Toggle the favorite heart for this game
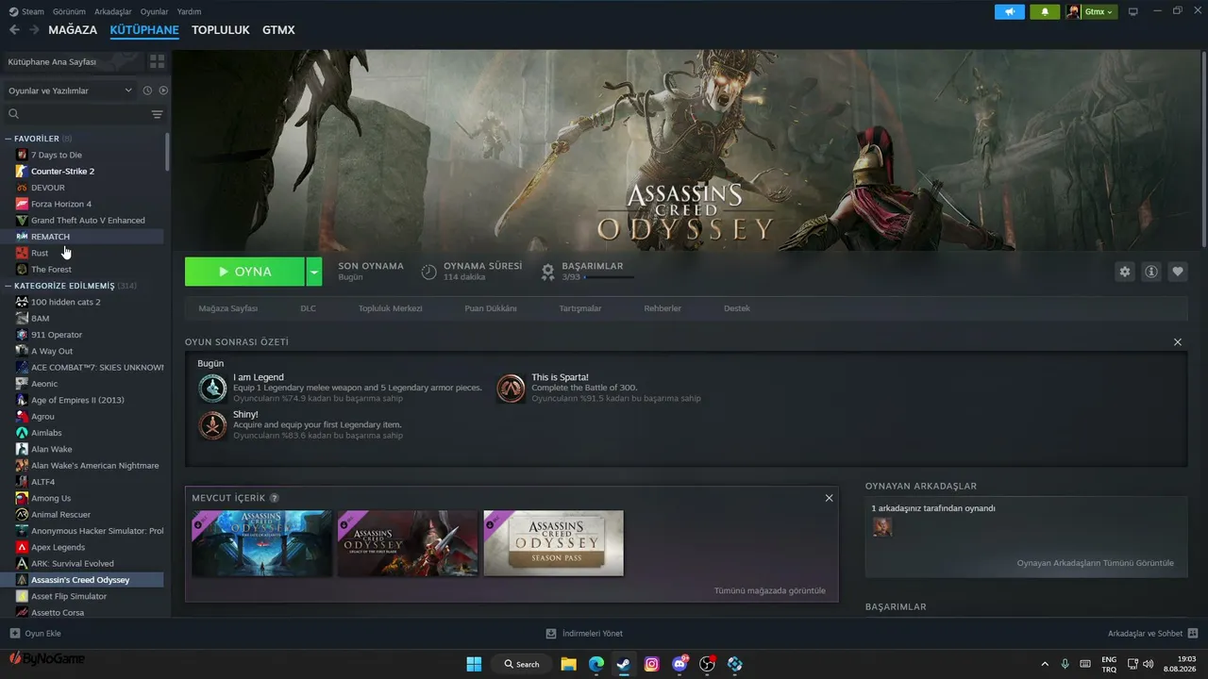 pos(1178,272)
